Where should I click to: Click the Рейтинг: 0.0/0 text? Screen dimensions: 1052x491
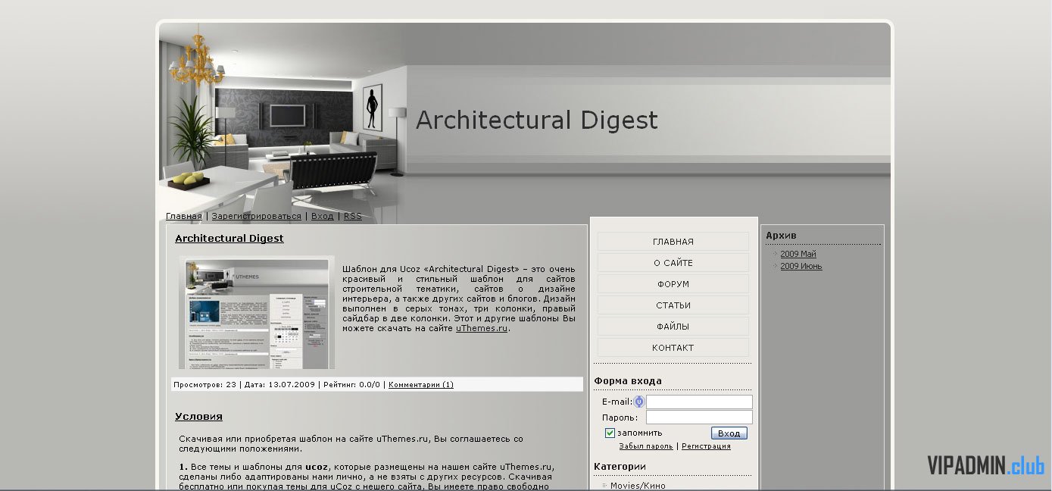pyautogui.click(x=351, y=384)
